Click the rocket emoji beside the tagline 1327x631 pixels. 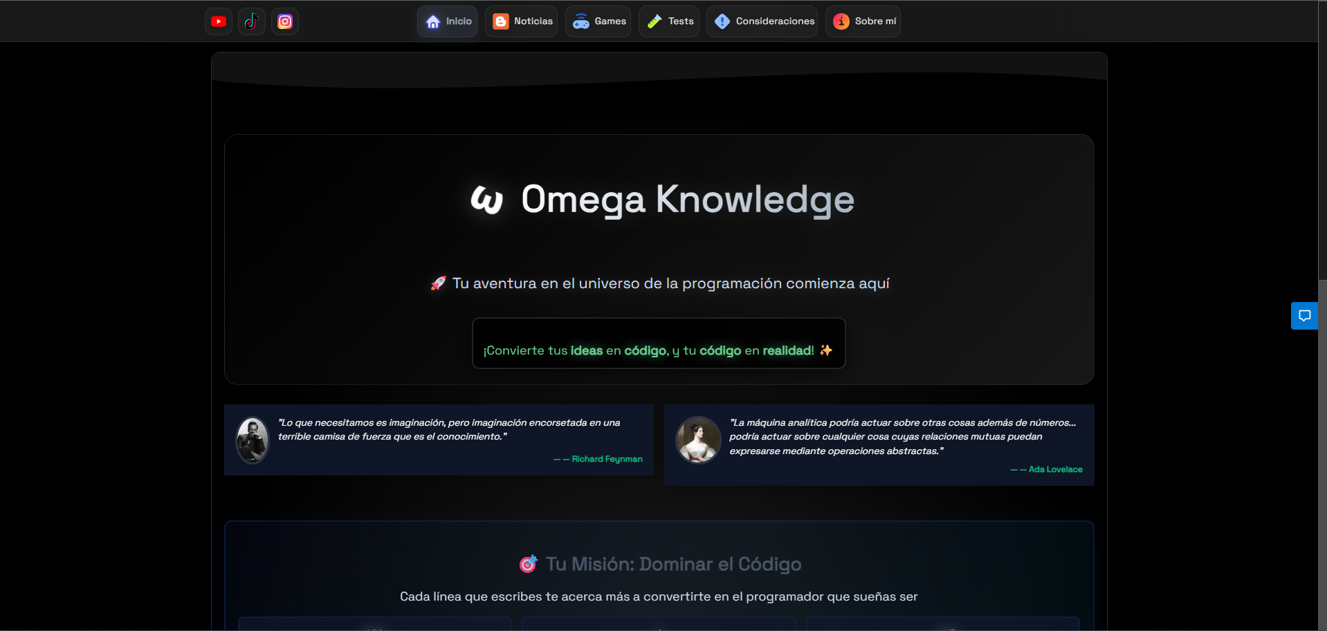pyautogui.click(x=439, y=283)
